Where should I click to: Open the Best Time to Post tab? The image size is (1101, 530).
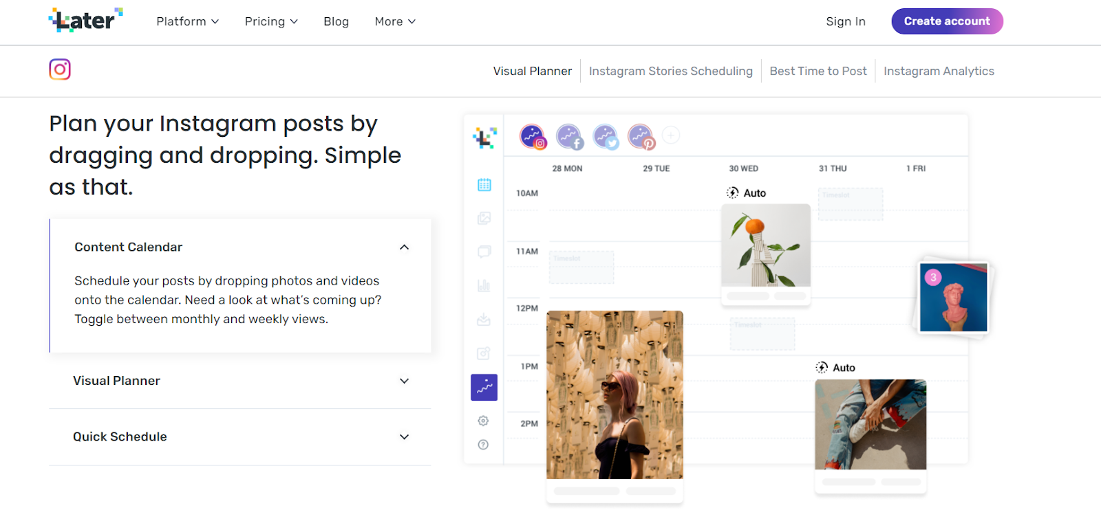coord(818,71)
